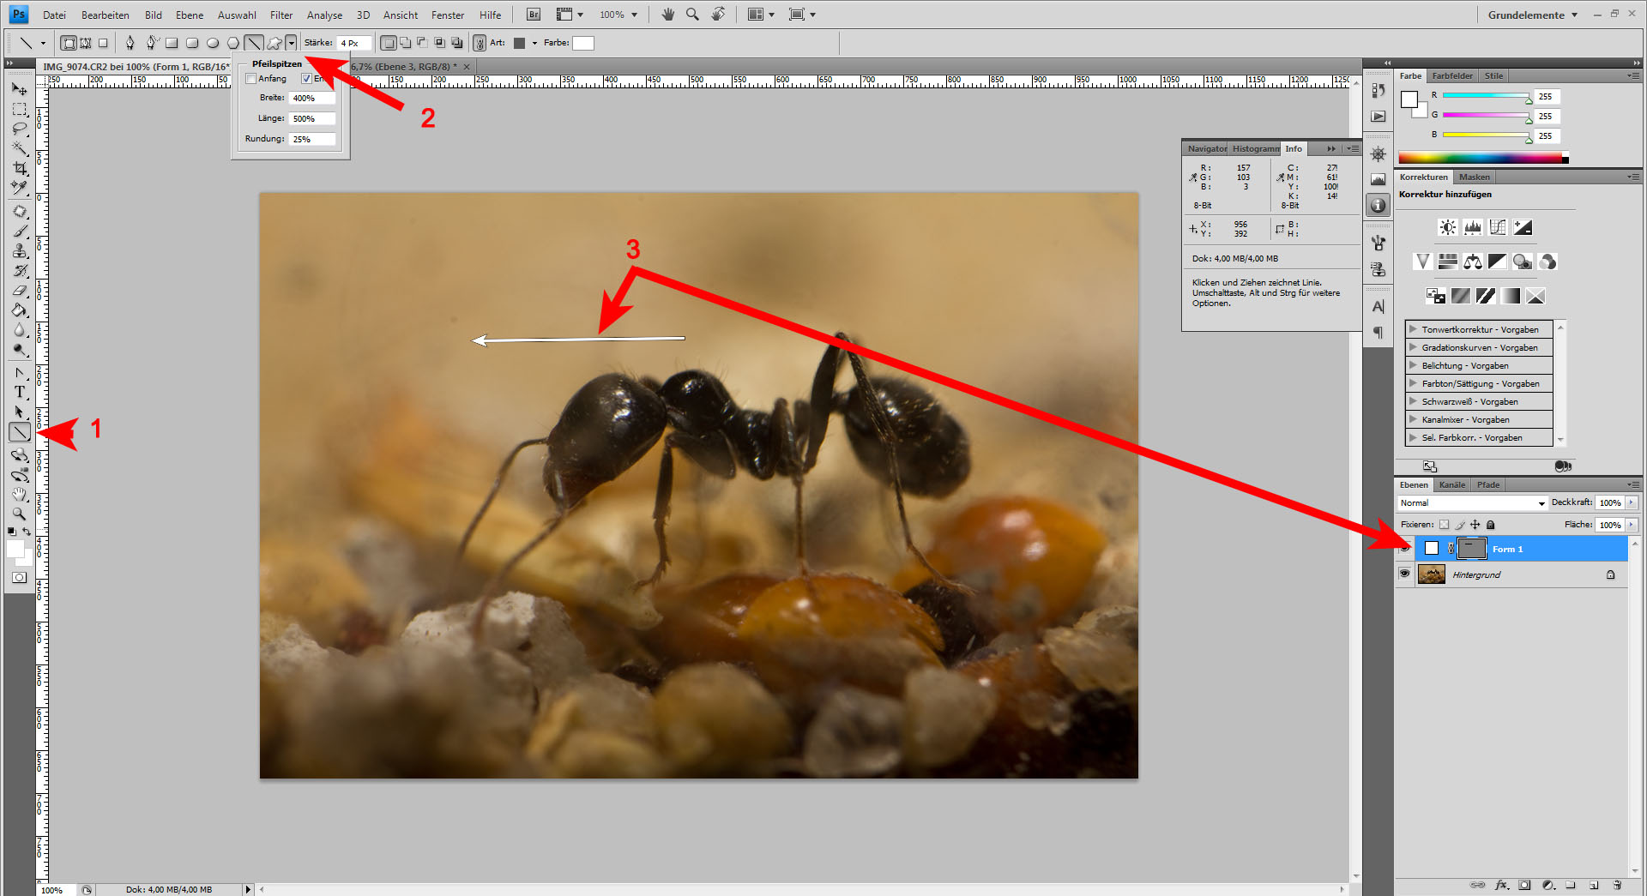This screenshot has height=896, width=1647.
Task: Choose the Ellipse shape tool in options bar
Action: coord(213,43)
